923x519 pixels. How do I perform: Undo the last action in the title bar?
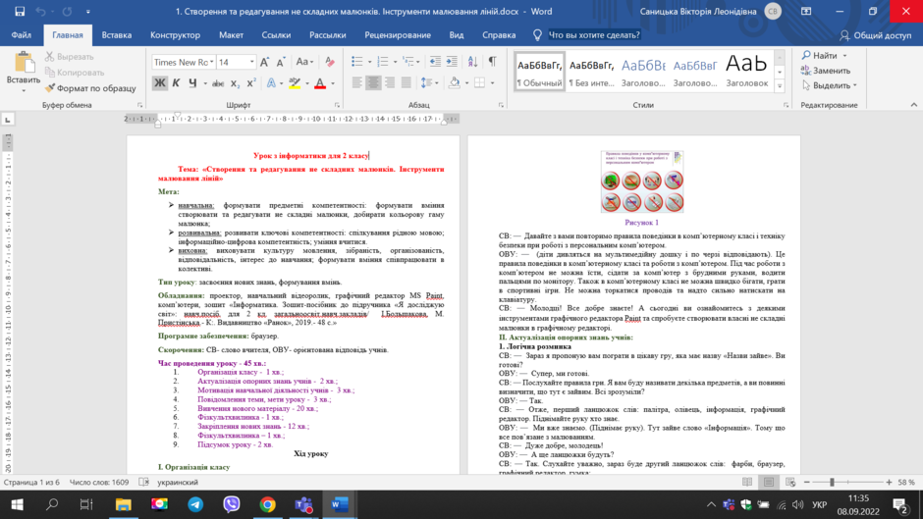pos(40,11)
